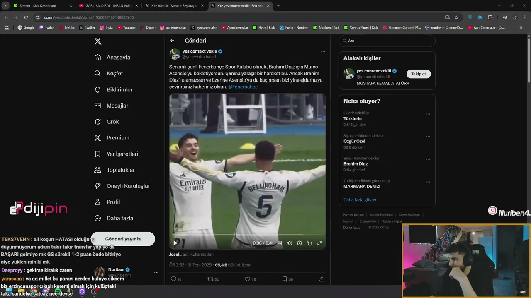Viewport: 531px width, 298px height.
Task: Click the Daha fazla göster link
Action: [360, 199]
